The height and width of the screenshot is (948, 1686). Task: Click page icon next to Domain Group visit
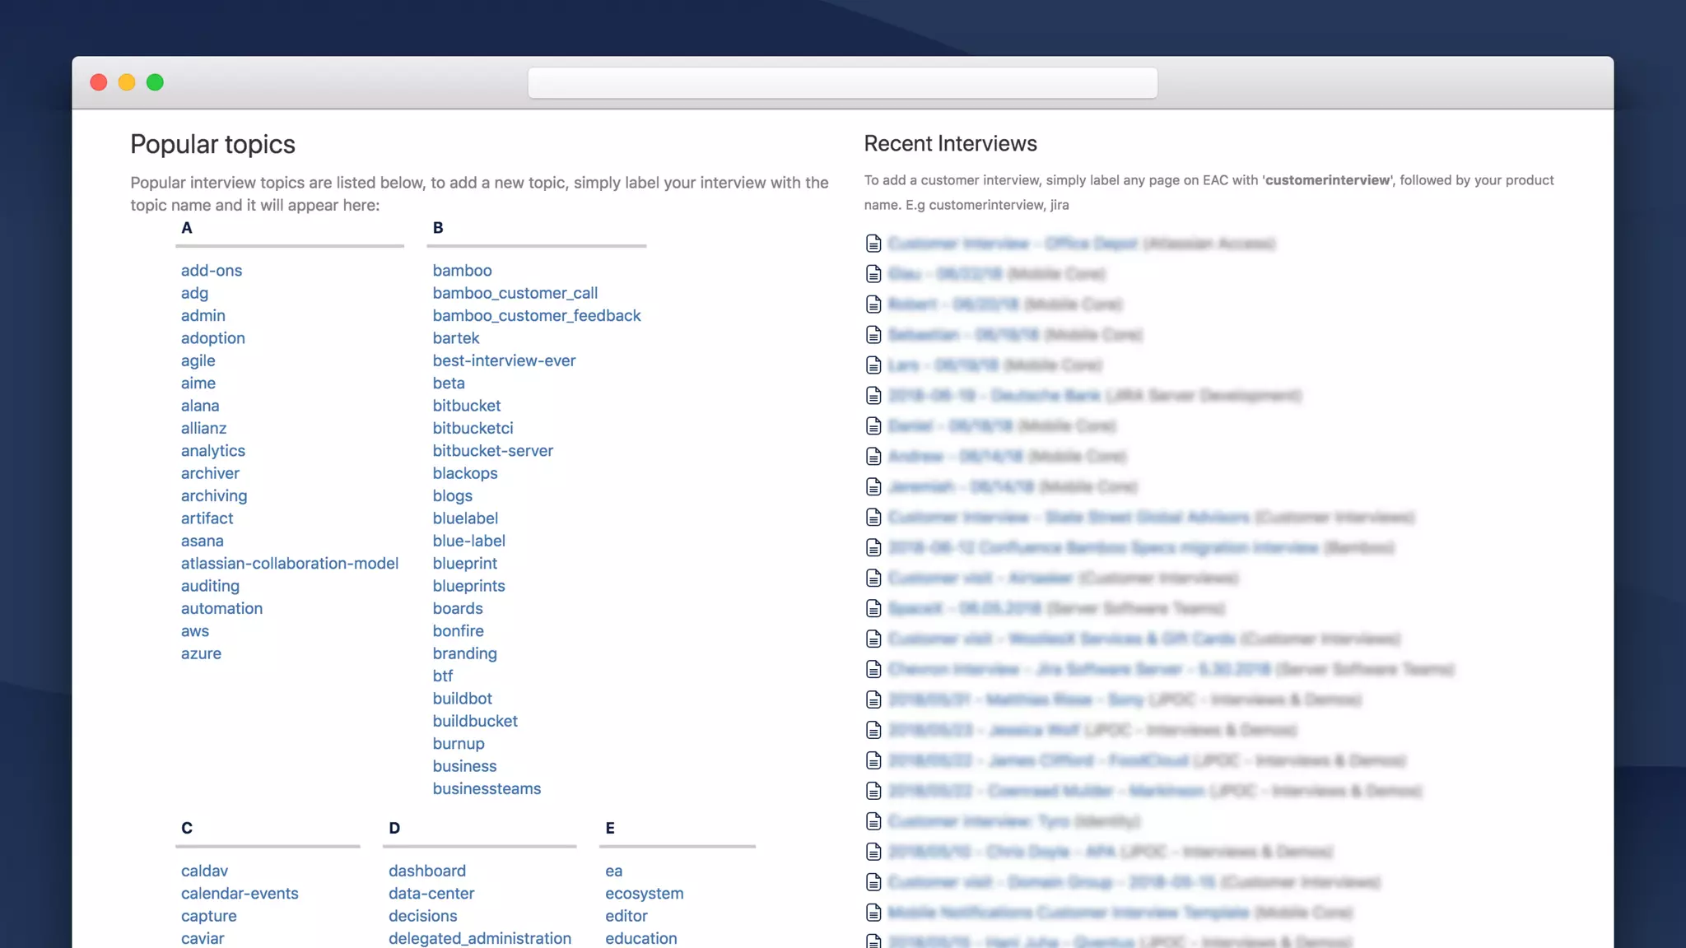873,882
